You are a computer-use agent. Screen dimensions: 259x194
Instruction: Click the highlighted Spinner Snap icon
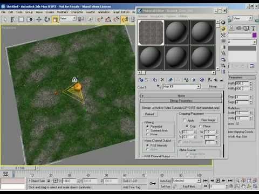click(125, 19)
